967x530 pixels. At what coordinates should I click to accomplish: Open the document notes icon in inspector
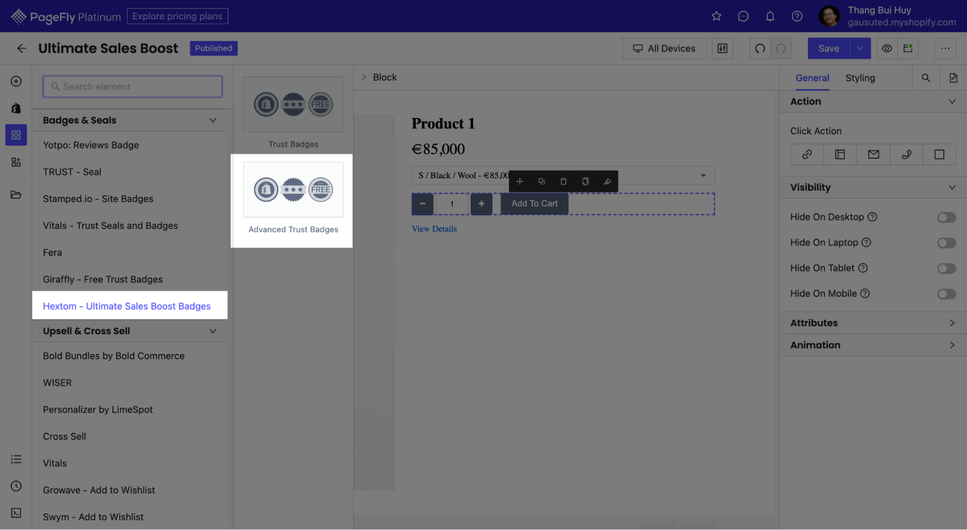pyautogui.click(x=953, y=78)
